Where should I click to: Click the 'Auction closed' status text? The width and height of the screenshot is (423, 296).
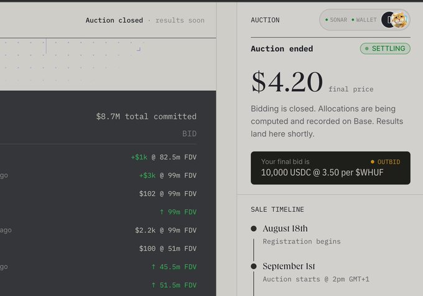(114, 21)
